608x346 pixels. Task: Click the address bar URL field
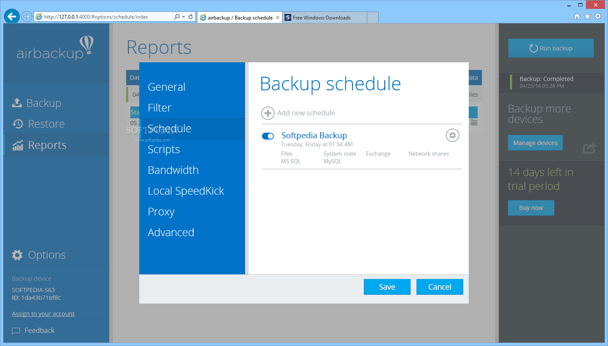click(103, 17)
